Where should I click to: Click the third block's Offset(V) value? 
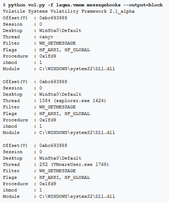(53, 145)
